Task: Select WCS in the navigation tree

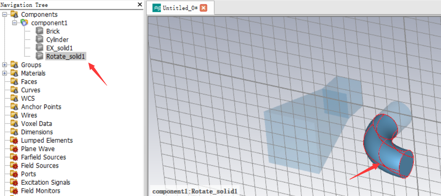Action: pos(28,99)
